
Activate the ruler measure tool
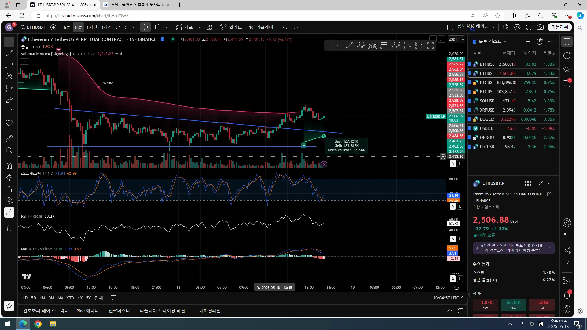[x=9, y=139]
